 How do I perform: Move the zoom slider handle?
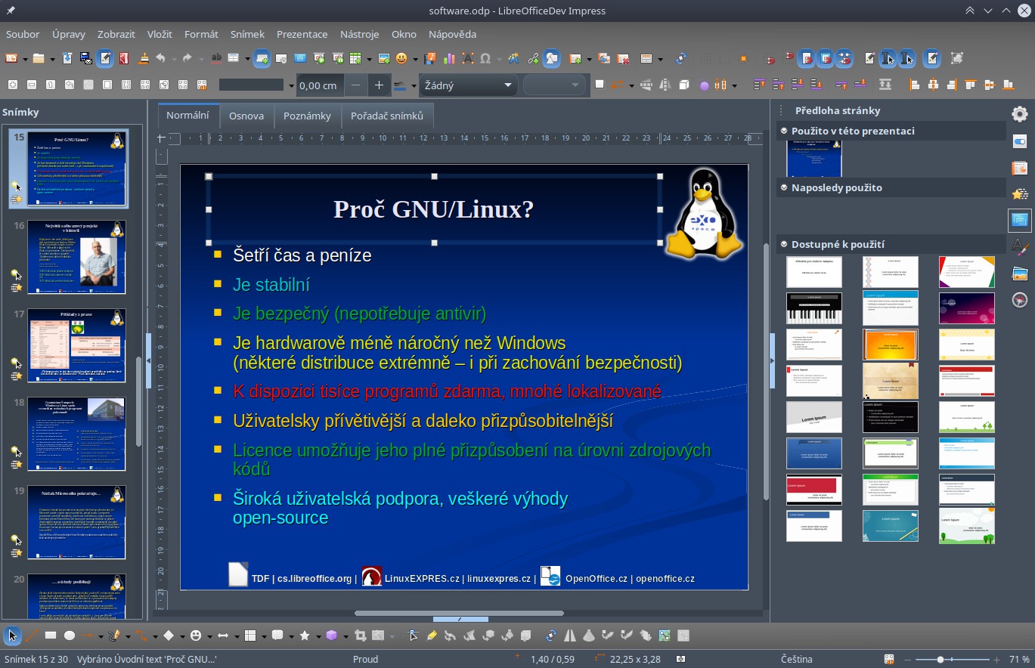point(940,659)
